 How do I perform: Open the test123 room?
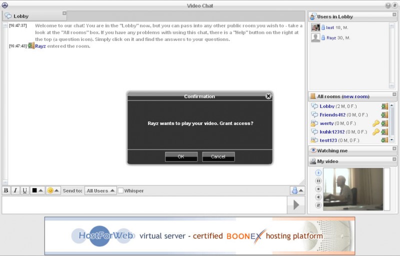328,140
